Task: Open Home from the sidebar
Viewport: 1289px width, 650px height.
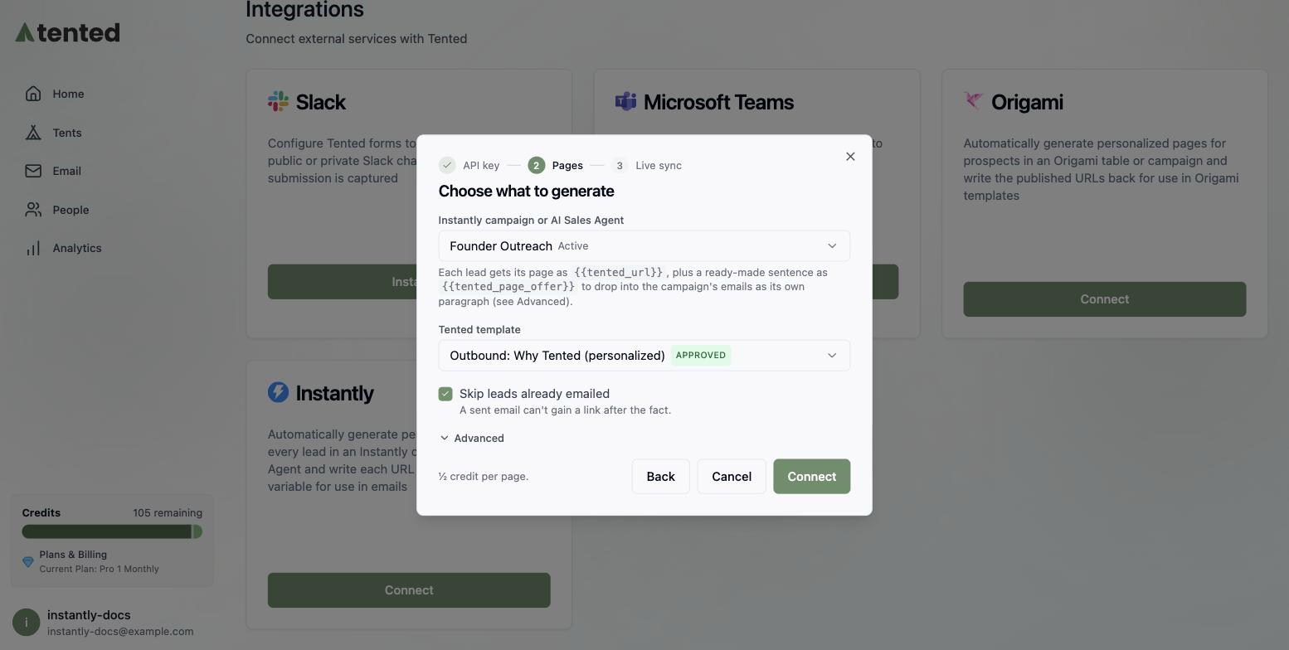Action: pos(68,94)
